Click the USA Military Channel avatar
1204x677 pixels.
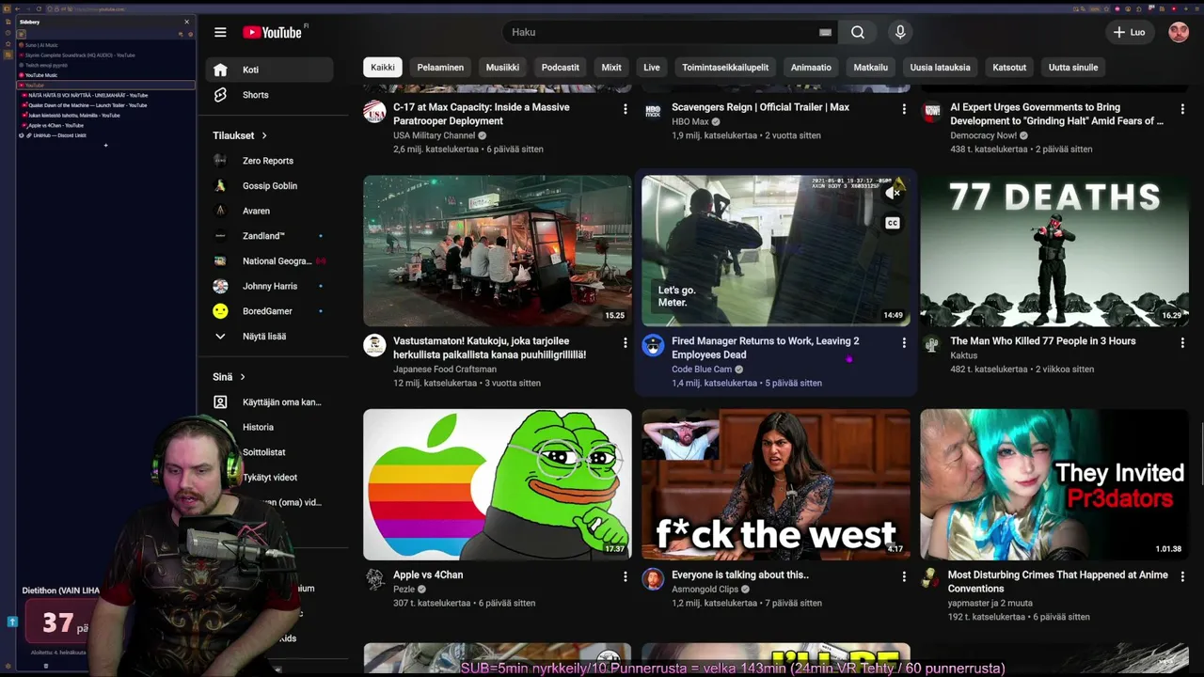[374, 111]
